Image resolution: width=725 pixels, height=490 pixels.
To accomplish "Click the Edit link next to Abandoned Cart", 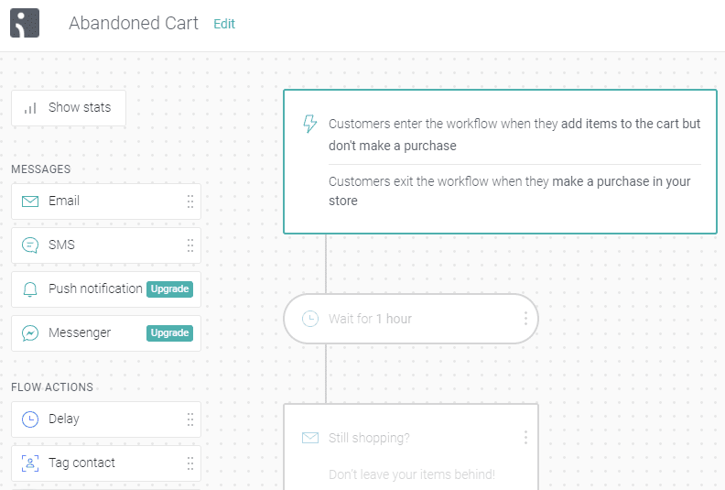I will [224, 24].
